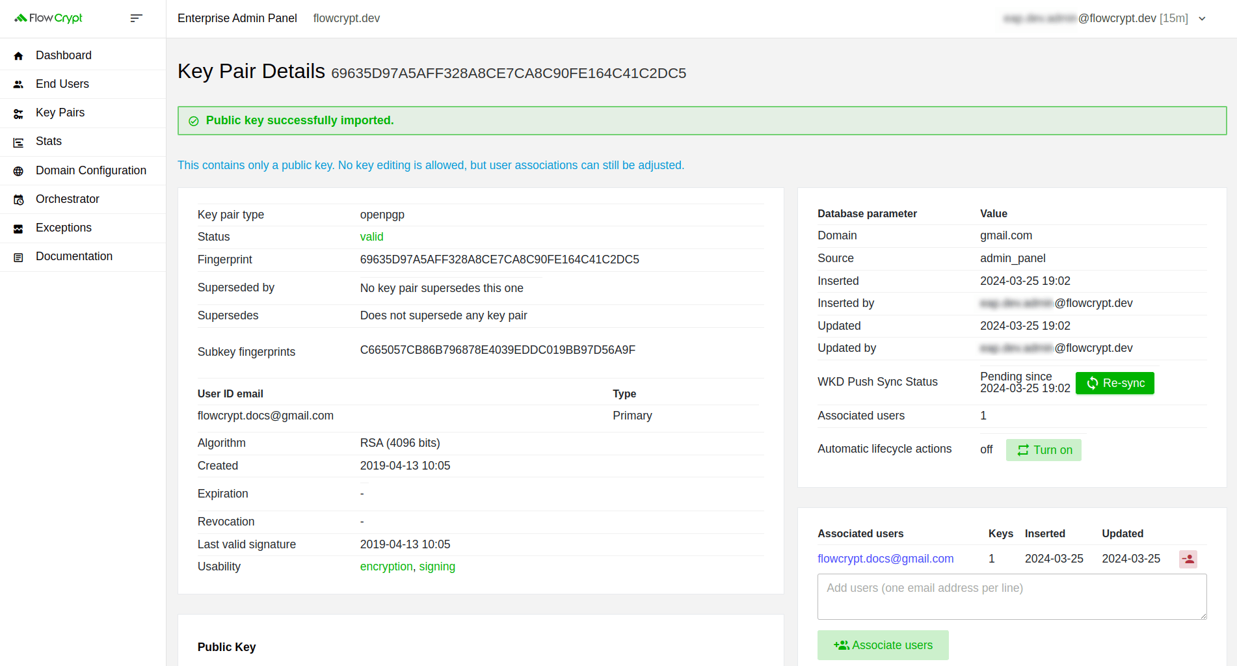Click the Add users email text area
This screenshot has width=1237, height=666.
point(1012,596)
